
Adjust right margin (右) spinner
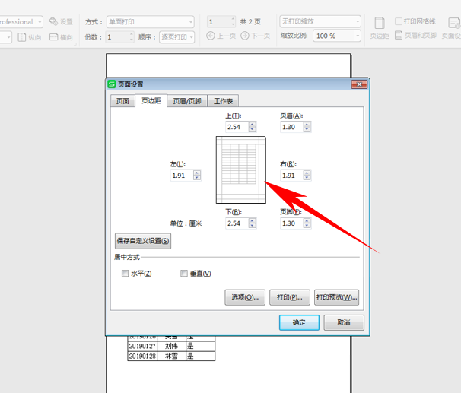[307, 176]
